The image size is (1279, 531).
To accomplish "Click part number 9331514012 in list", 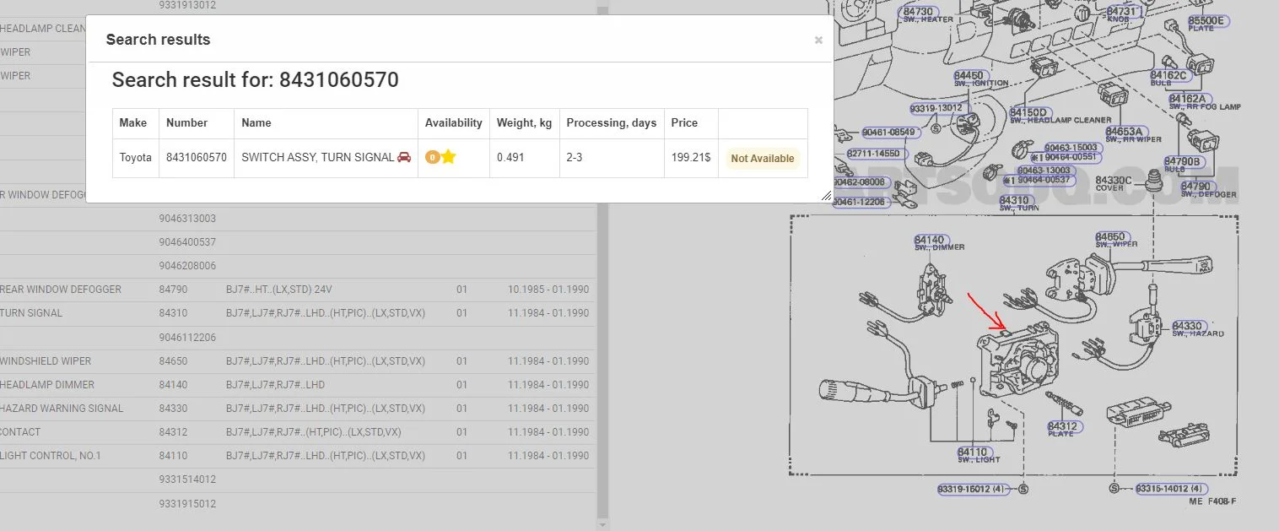I will coord(187,480).
